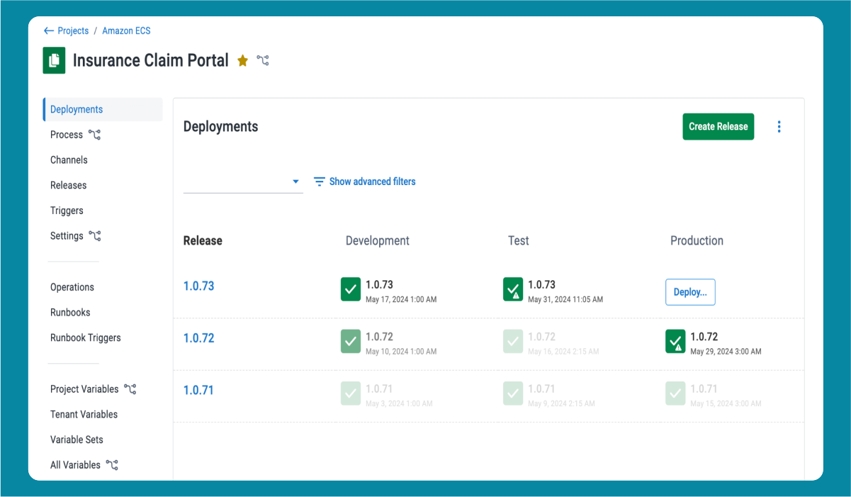
Task: Click the filter icon before Show advanced filters
Action: 319,182
